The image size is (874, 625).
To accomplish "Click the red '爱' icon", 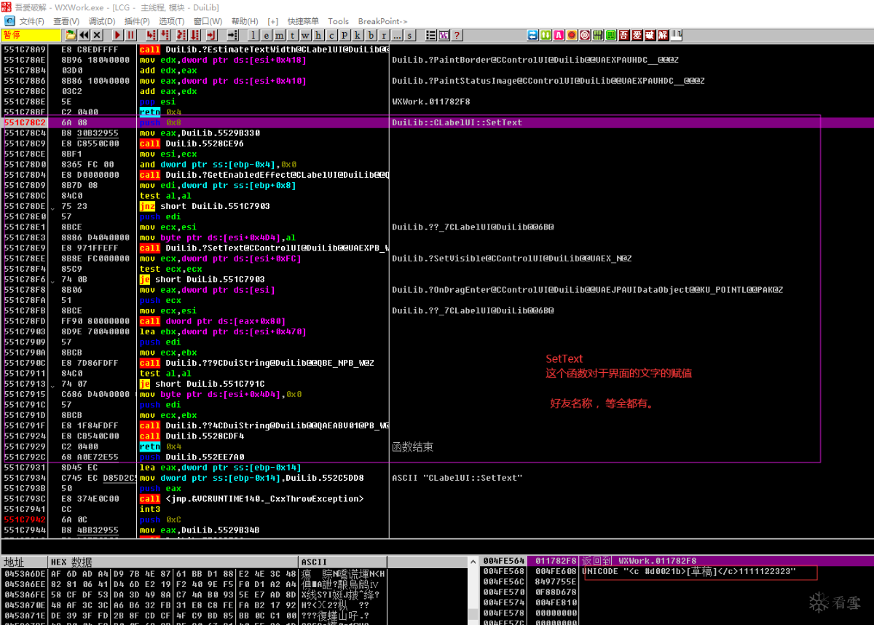I will coord(637,34).
